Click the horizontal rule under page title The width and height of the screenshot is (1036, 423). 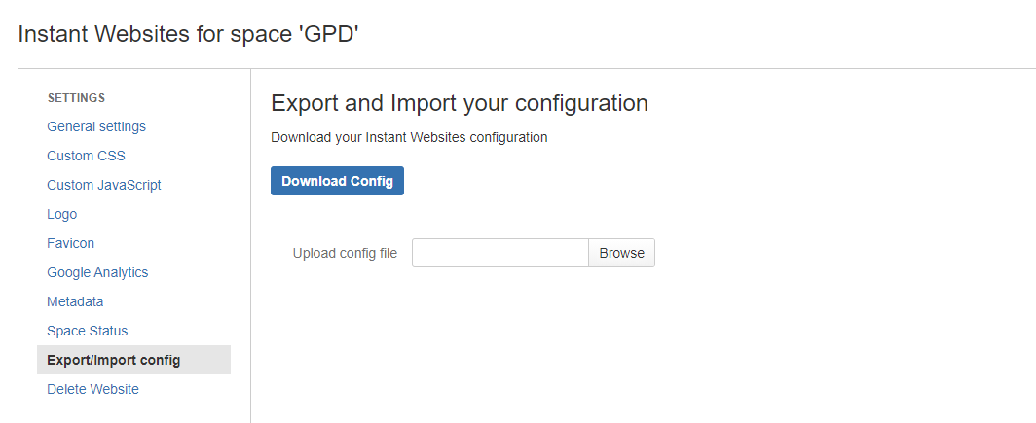[527, 69]
